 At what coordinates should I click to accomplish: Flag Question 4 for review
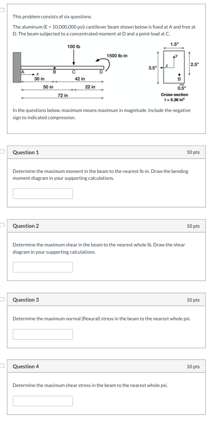pos(2,365)
